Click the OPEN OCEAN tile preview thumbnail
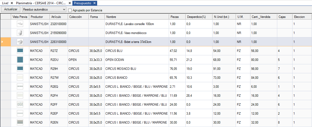This screenshot has height=127, width=312. coord(20,60)
